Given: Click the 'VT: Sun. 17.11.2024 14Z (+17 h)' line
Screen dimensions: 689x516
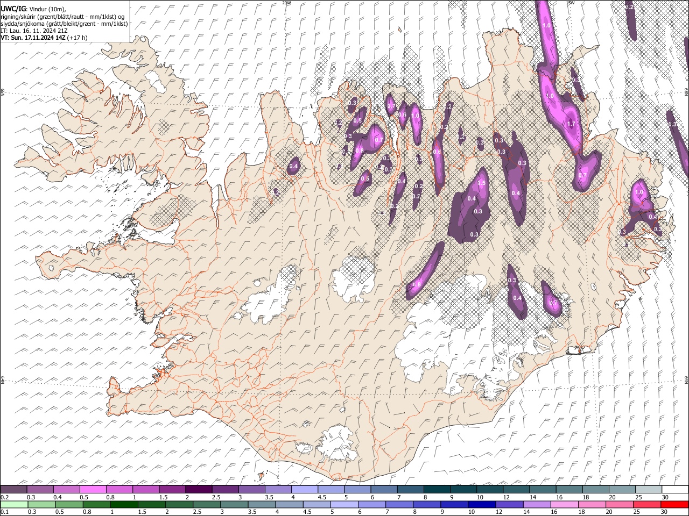Looking at the screenshot, I should (44, 38).
